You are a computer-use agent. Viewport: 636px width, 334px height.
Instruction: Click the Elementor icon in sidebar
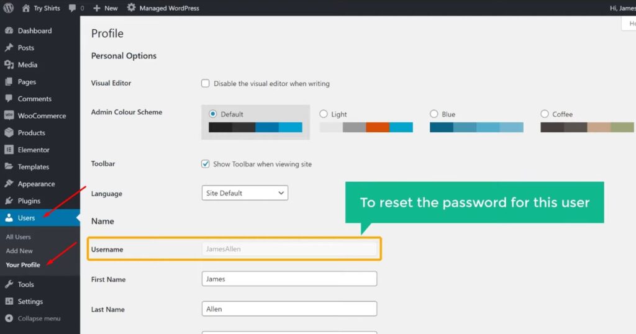click(9, 150)
